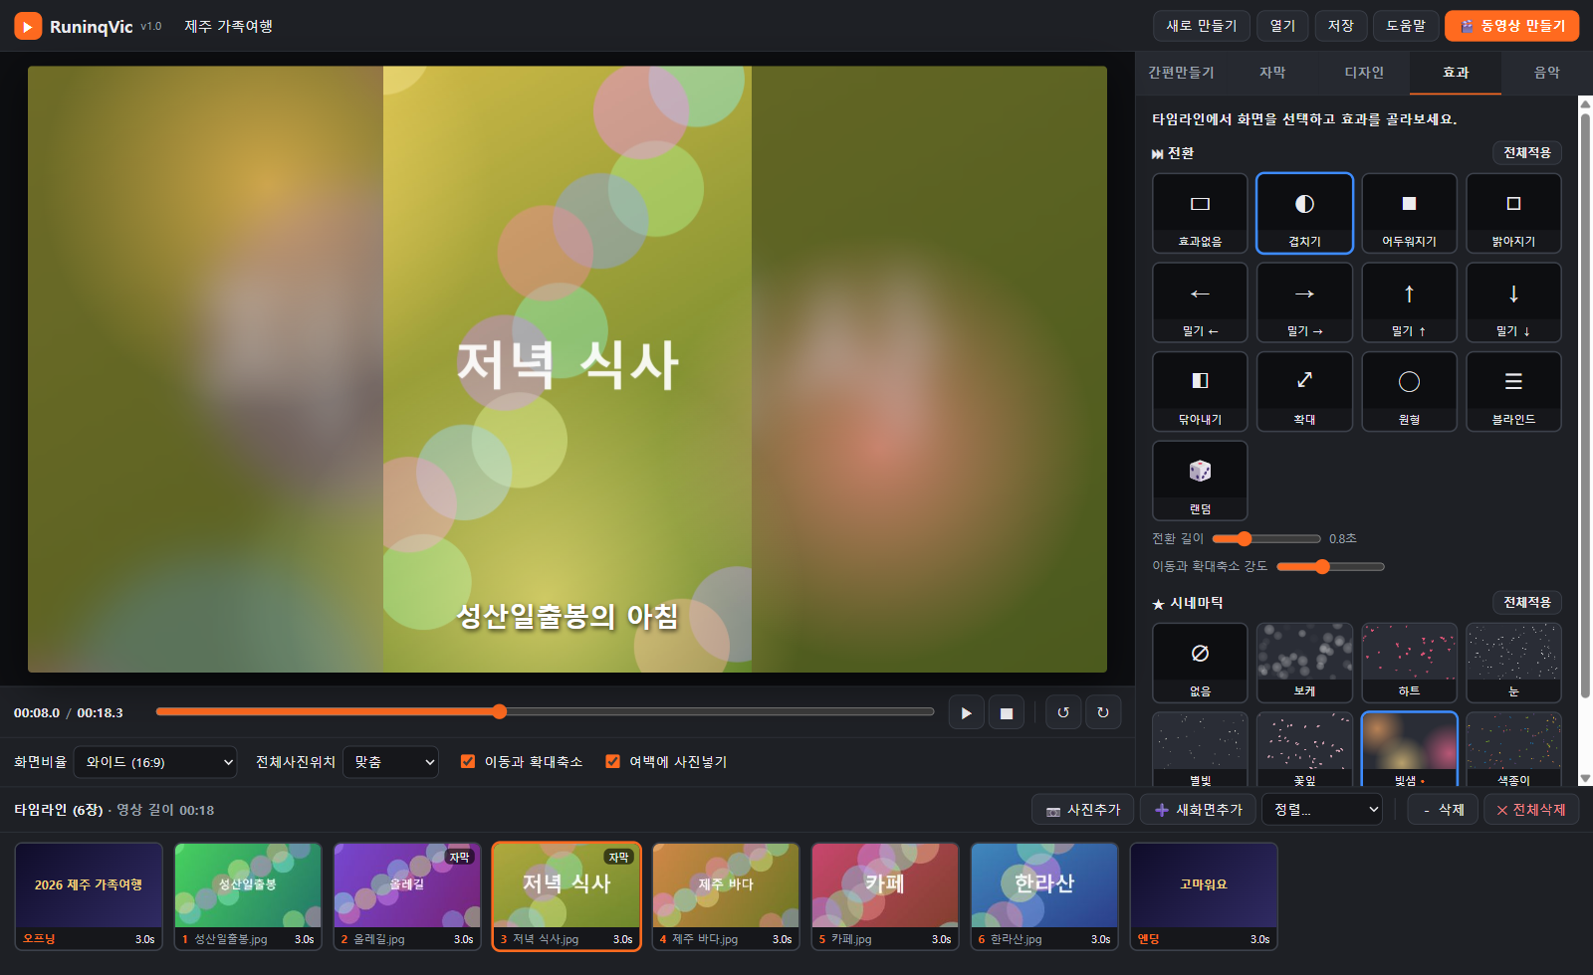The width and height of the screenshot is (1593, 975).
Task: Switch to the 간편만들기 tab
Action: pyautogui.click(x=1181, y=73)
